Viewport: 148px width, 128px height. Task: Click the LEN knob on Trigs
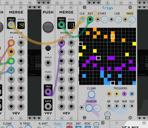coord(118,20)
